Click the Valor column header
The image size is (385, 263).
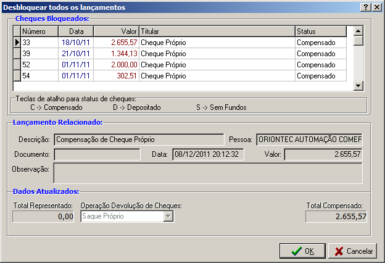point(115,31)
